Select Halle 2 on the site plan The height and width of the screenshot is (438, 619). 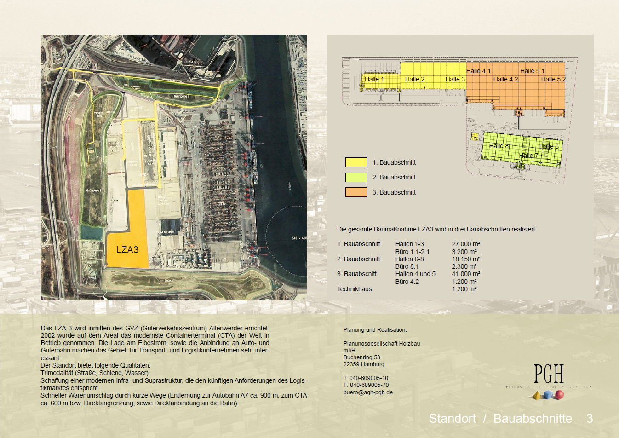(414, 79)
